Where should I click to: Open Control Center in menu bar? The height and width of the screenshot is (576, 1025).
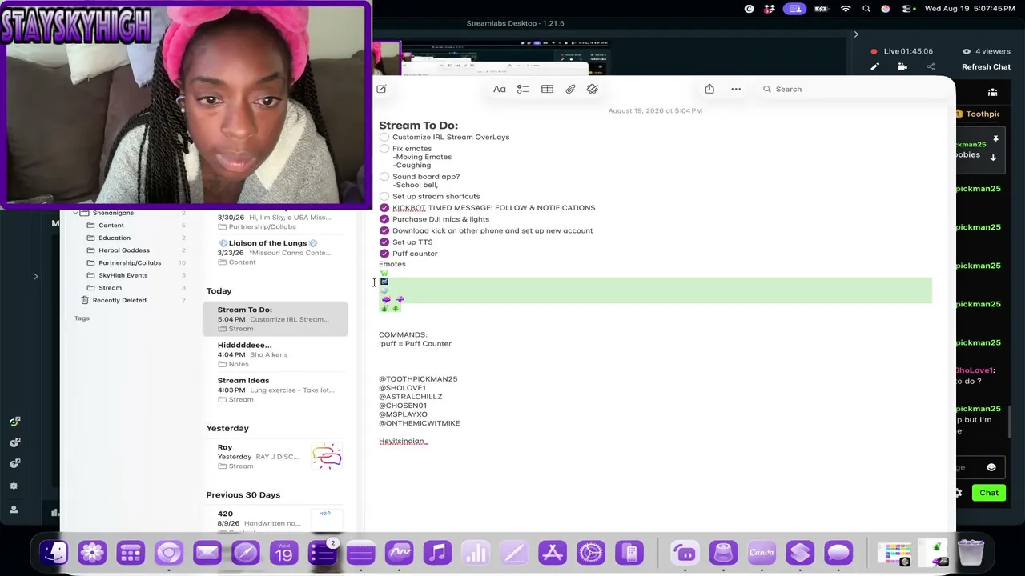[x=906, y=9]
